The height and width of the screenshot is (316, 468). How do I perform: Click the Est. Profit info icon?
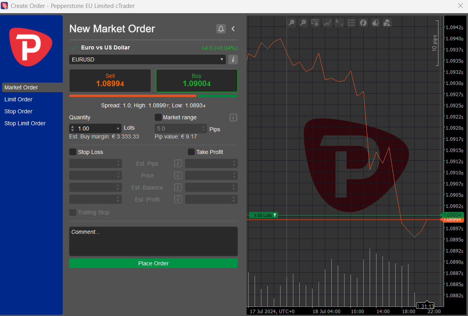(178, 199)
